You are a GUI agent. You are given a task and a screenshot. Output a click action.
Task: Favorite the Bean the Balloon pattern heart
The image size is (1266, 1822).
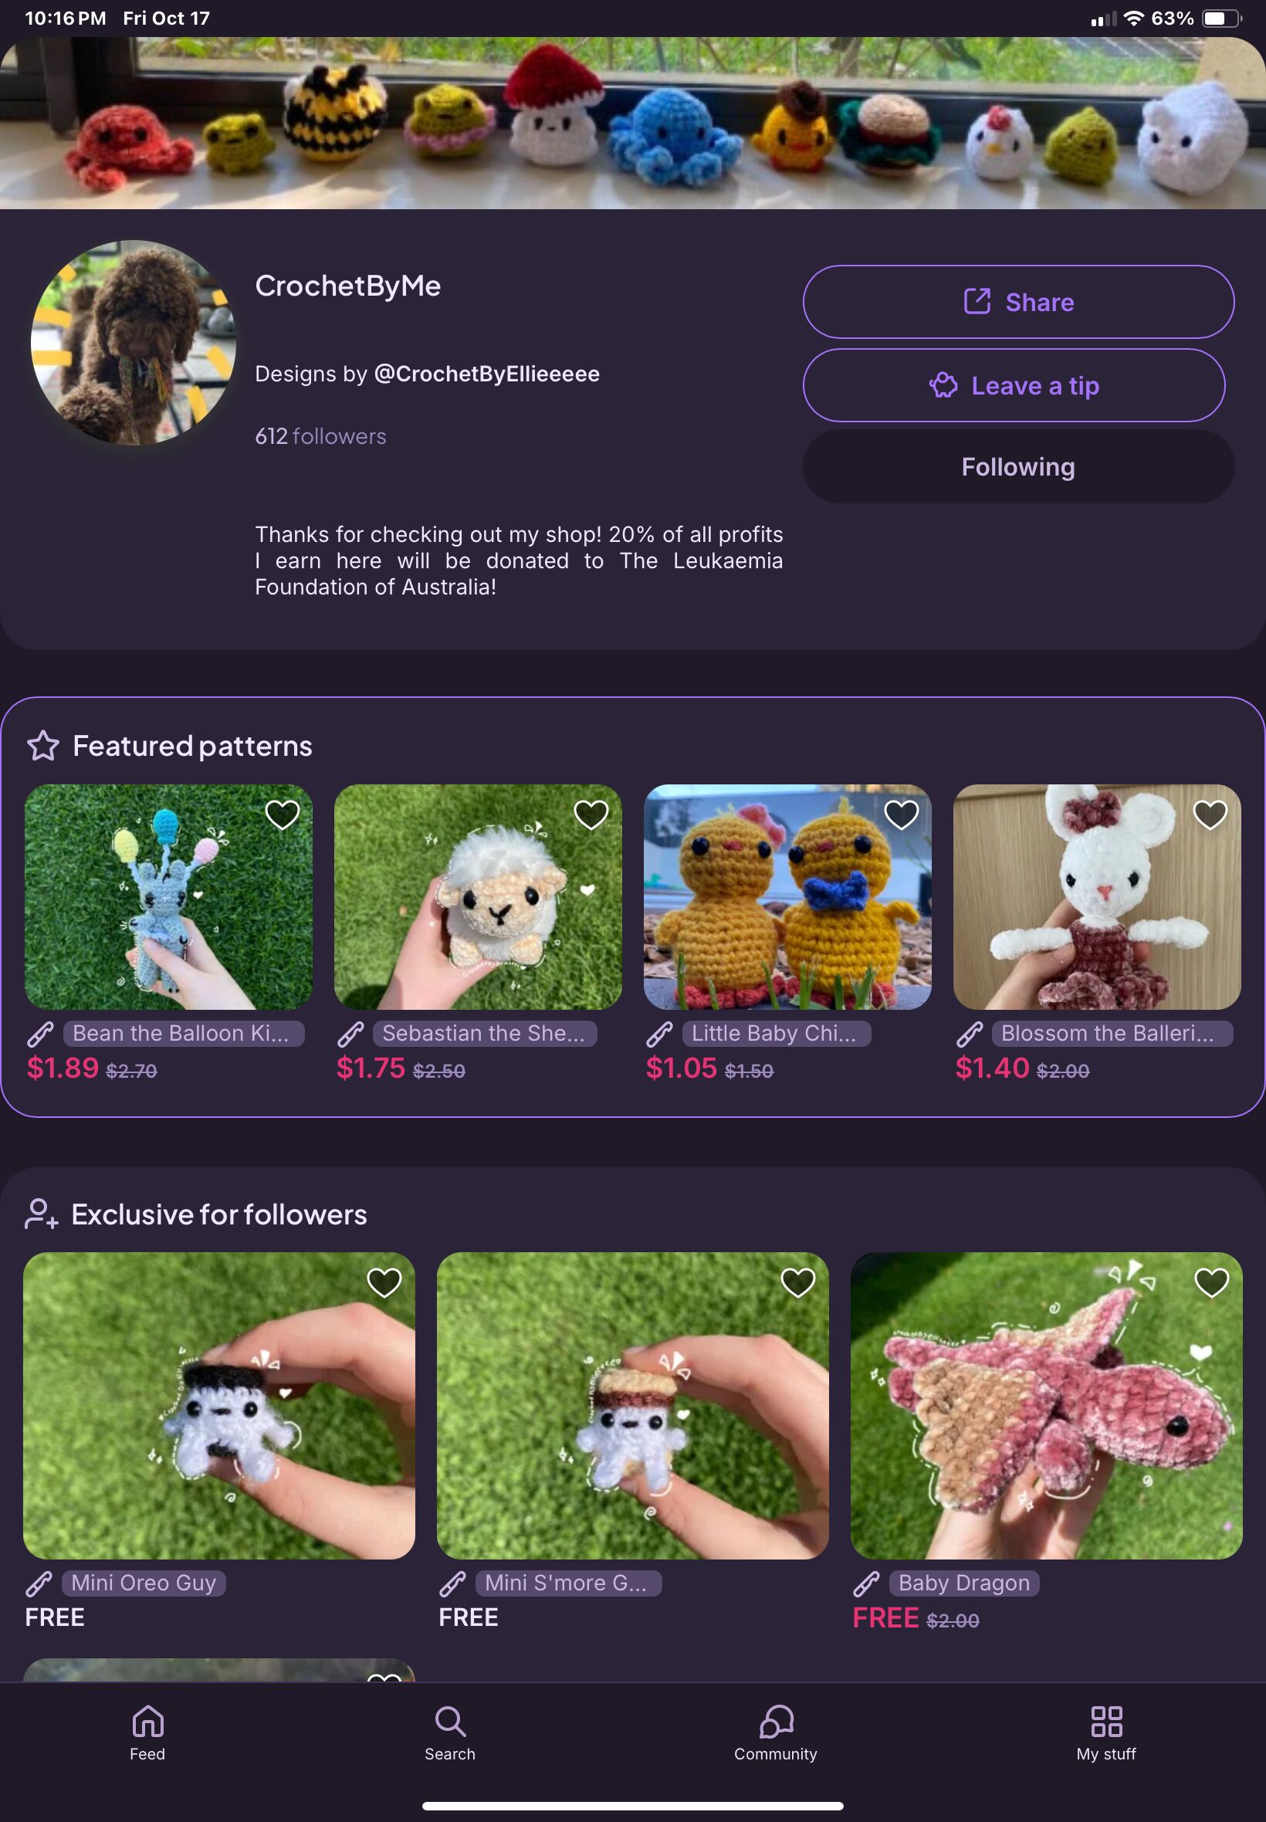pyautogui.click(x=282, y=814)
